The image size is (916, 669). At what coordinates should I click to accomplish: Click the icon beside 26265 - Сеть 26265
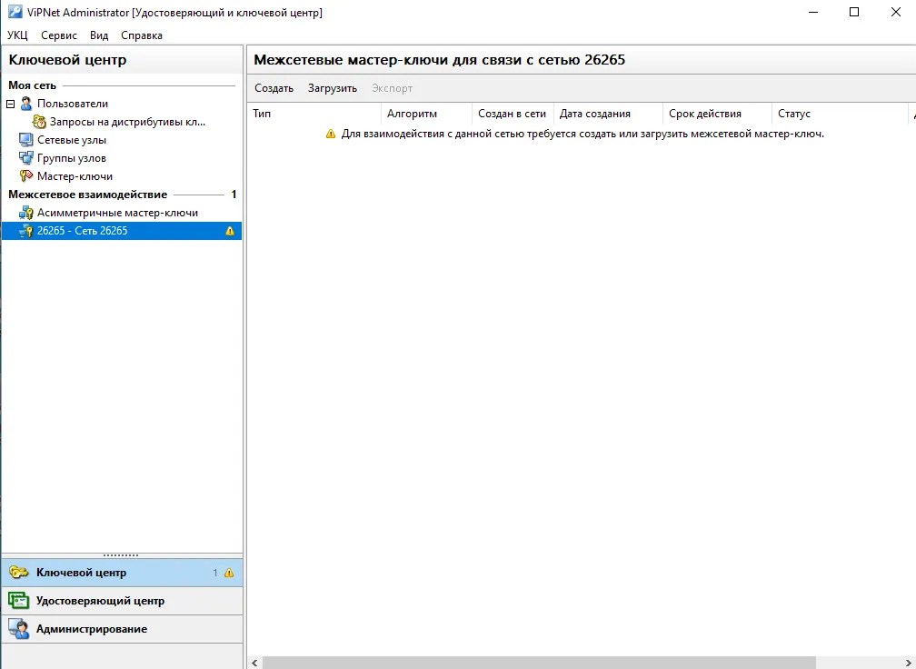[26, 231]
